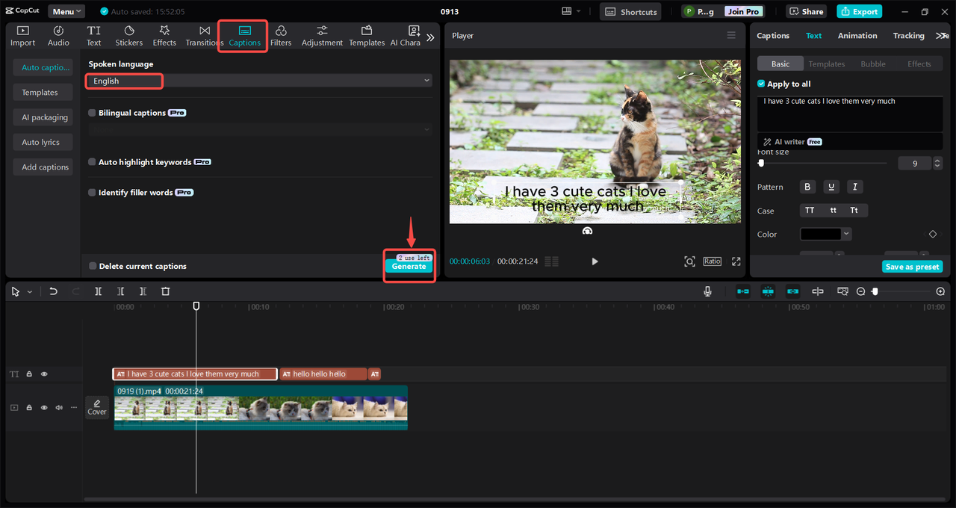Image resolution: width=956 pixels, height=508 pixels.
Task: Open the layout switcher in the title bar
Action: (x=571, y=12)
